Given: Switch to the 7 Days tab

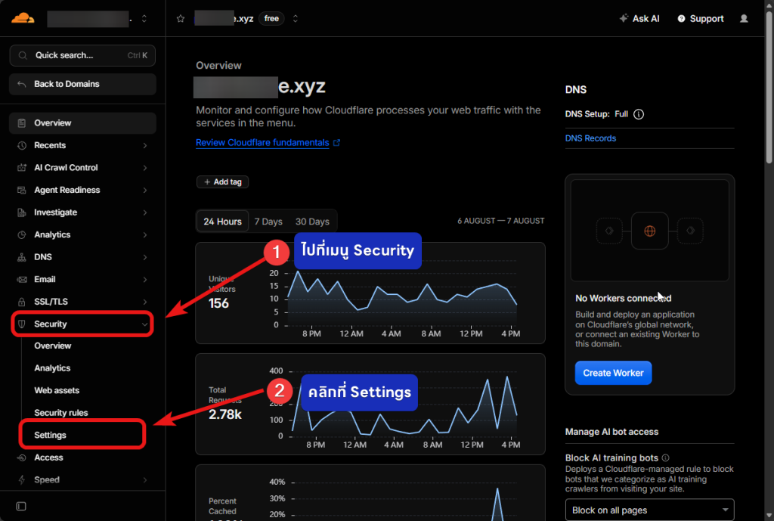Looking at the screenshot, I should (268, 222).
